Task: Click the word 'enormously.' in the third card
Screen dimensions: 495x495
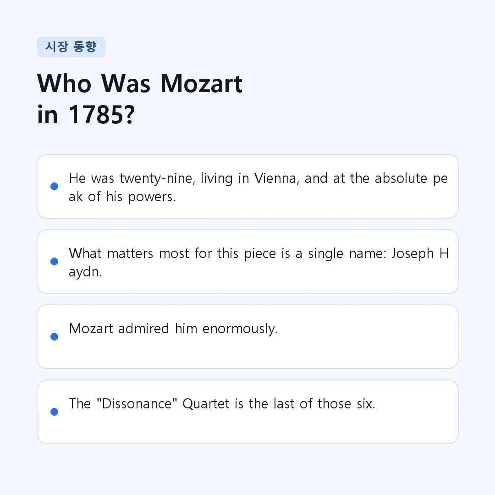Action: (240, 329)
